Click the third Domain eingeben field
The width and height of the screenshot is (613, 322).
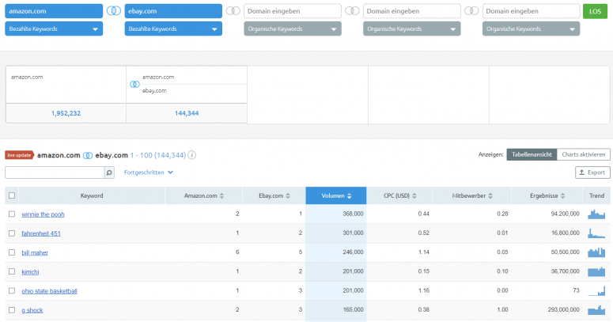point(293,11)
